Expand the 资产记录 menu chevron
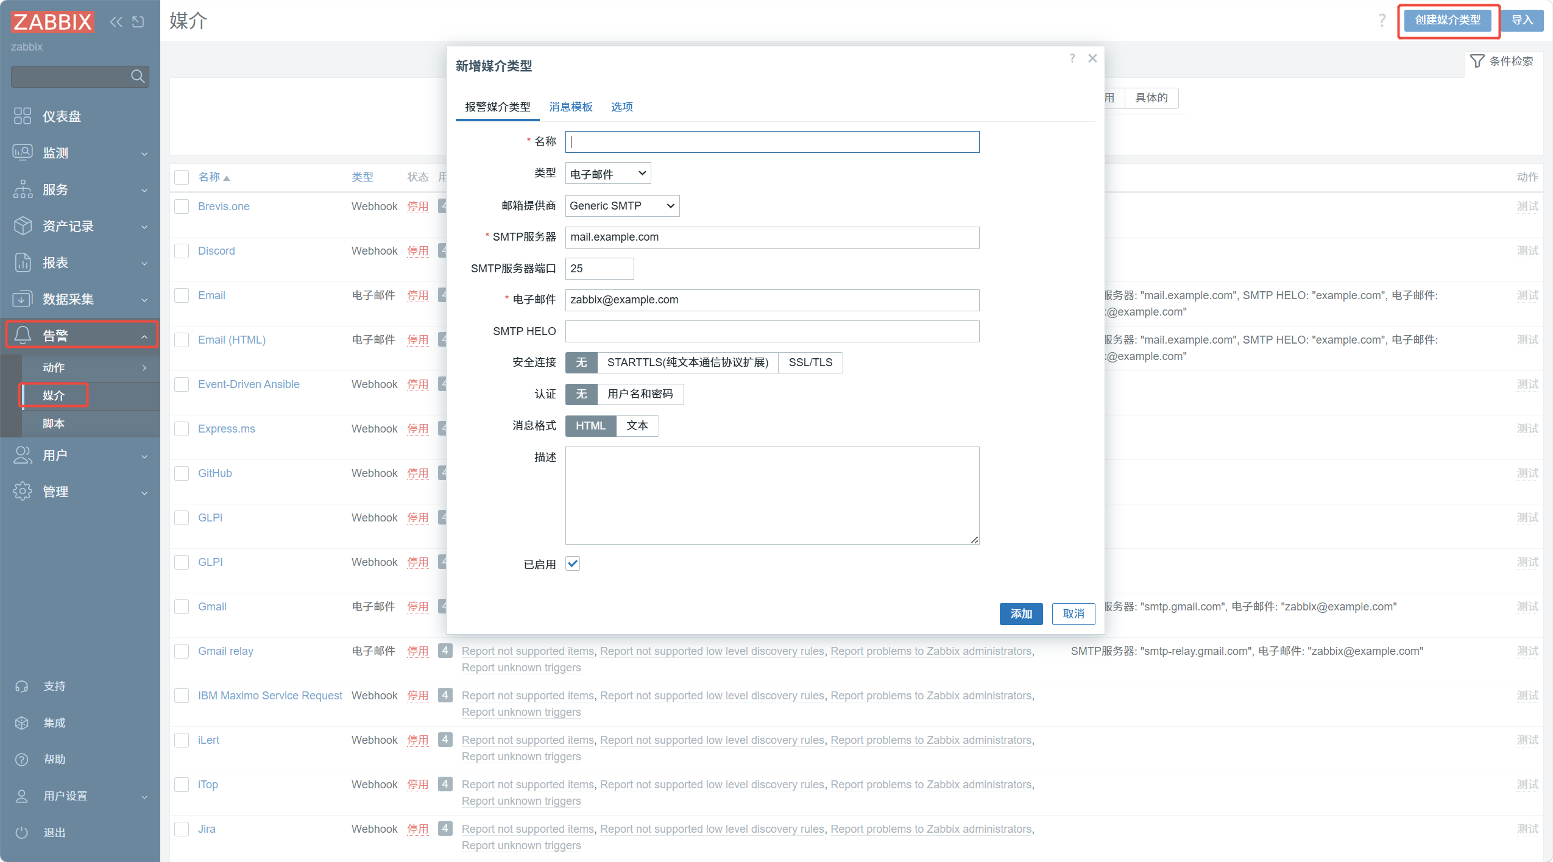This screenshot has height=862, width=1553. click(144, 227)
